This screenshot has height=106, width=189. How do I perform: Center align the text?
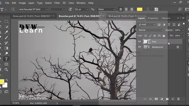coord(126,9)
